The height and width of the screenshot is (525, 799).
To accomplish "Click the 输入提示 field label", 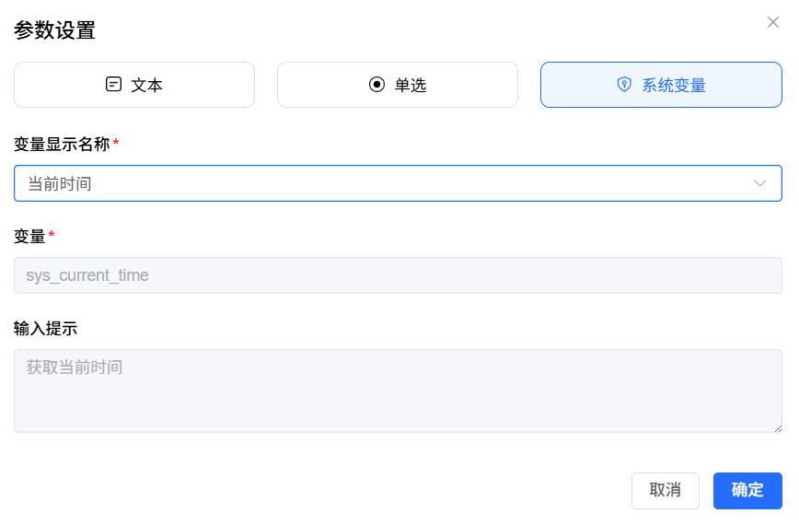I will tap(45, 328).
